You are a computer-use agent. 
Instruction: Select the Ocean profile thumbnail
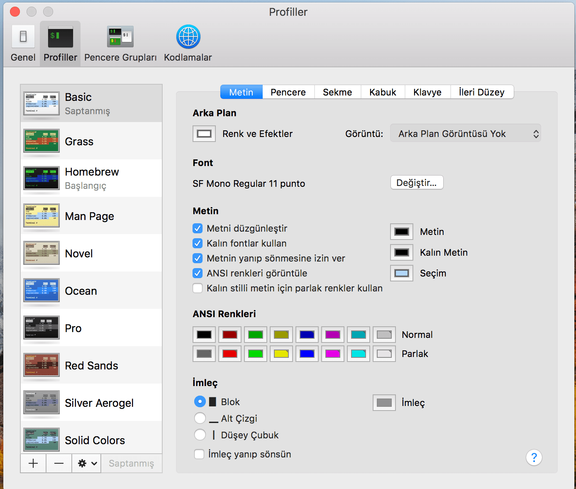click(x=41, y=290)
